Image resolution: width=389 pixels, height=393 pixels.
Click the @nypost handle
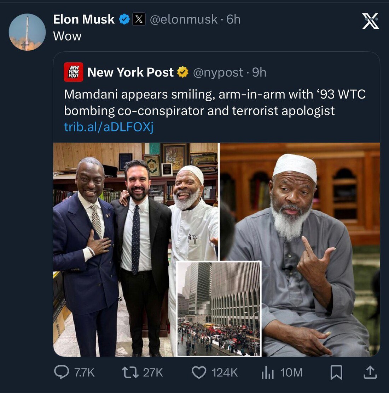[218, 72]
